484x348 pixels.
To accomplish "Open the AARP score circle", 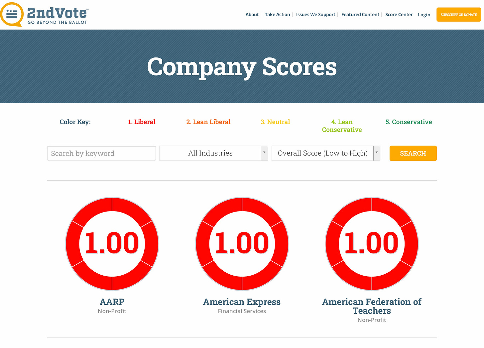I will [112, 244].
